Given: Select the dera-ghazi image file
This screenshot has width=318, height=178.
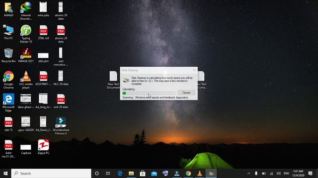Looking at the screenshot, I should click(x=26, y=101).
